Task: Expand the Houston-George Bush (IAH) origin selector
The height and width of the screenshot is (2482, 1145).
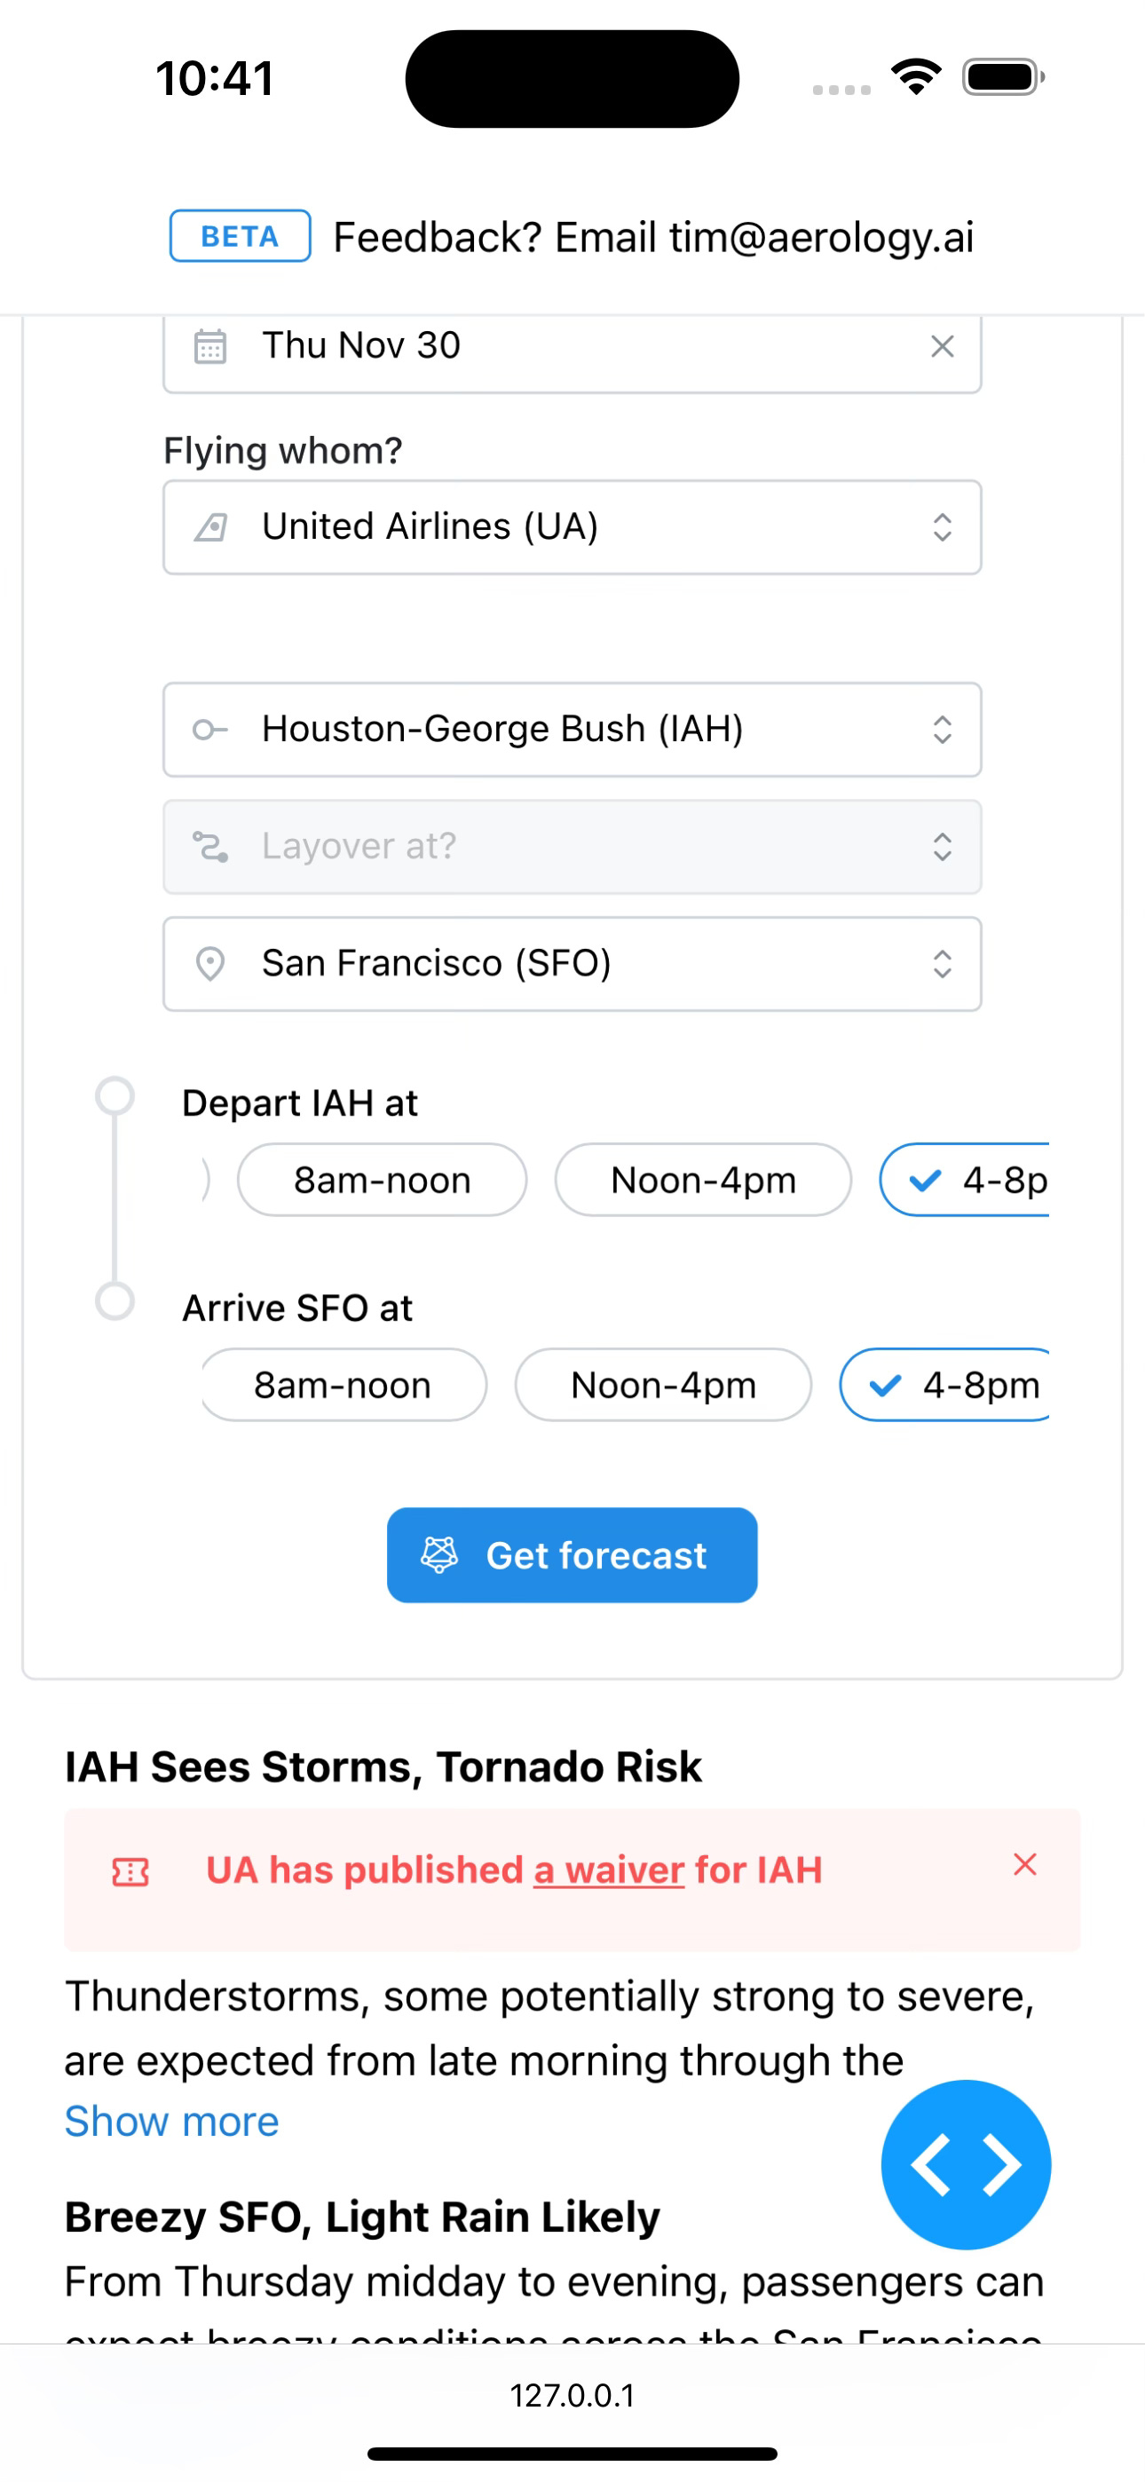Action: (572, 730)
